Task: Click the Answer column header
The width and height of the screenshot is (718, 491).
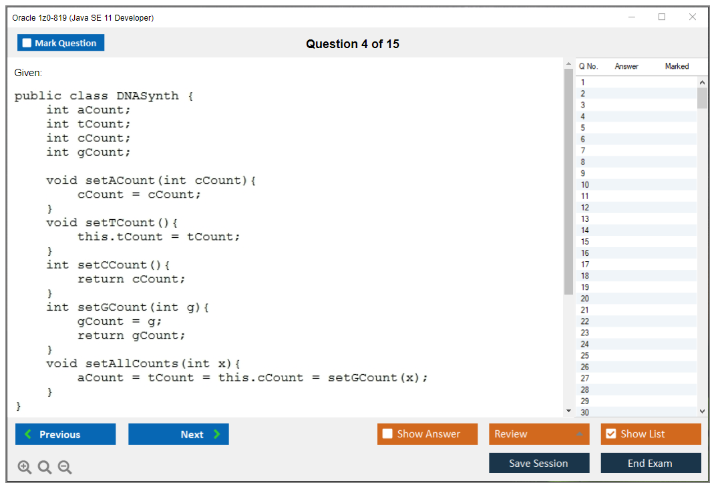Action: 626,66
